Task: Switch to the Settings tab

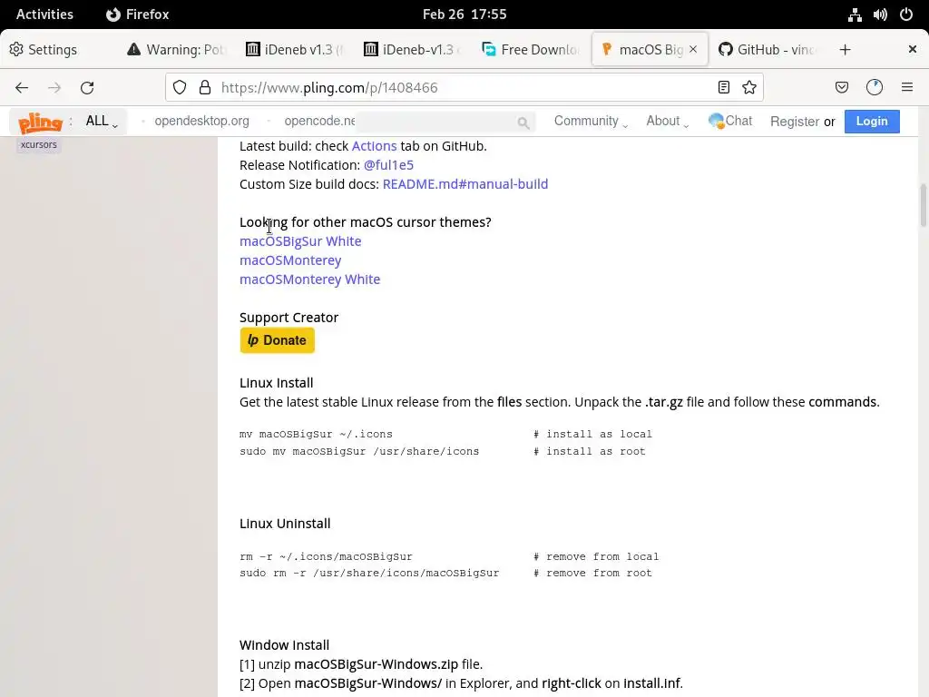Action: click(x=58, y=50)
